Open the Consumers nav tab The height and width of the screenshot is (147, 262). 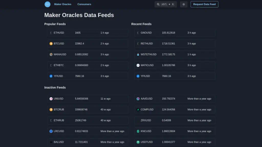(x=84, y=4)
